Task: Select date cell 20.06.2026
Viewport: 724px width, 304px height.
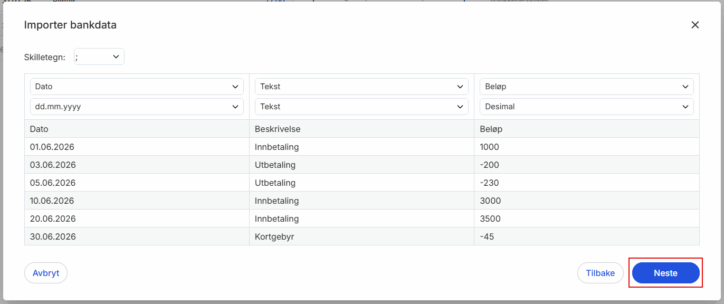Action: (137, 218)
